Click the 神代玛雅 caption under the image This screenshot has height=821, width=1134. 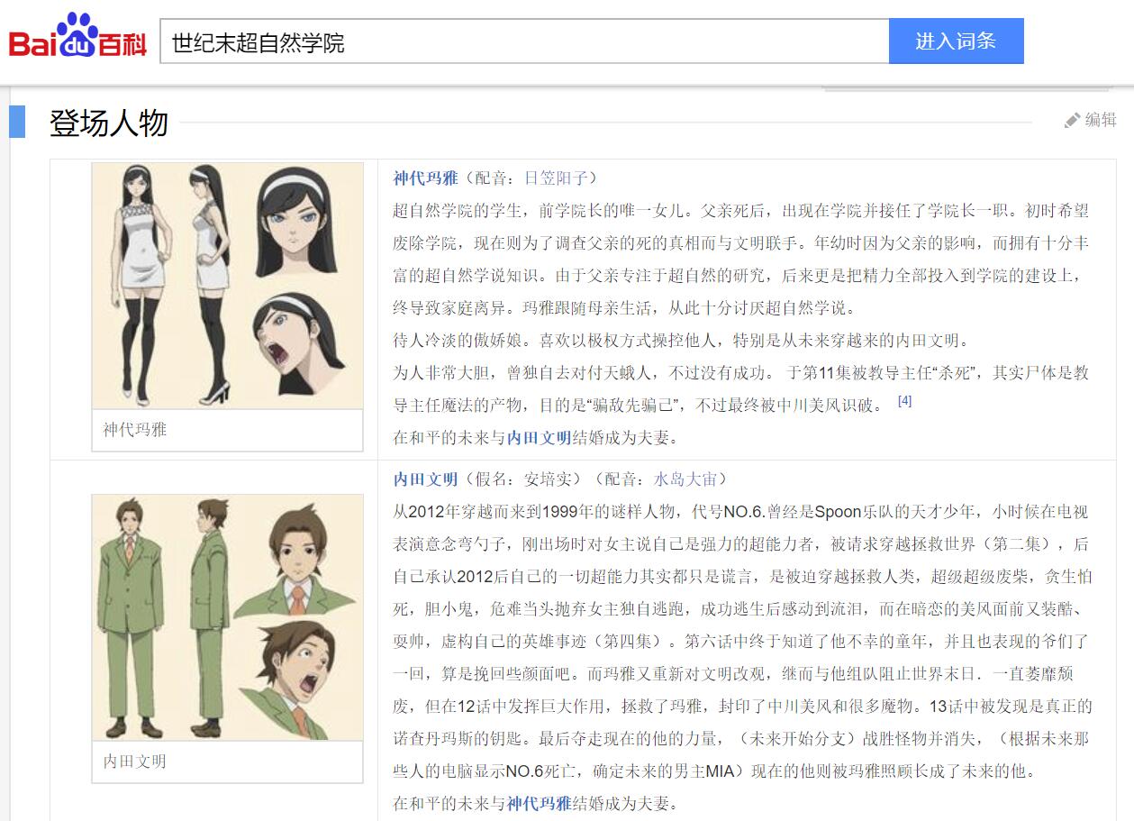pos(135,430)
